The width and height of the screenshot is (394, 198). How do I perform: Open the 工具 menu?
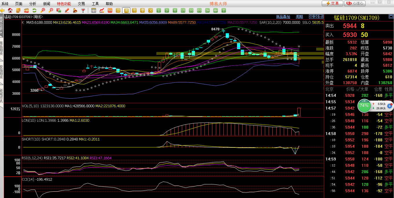(95, 4)
